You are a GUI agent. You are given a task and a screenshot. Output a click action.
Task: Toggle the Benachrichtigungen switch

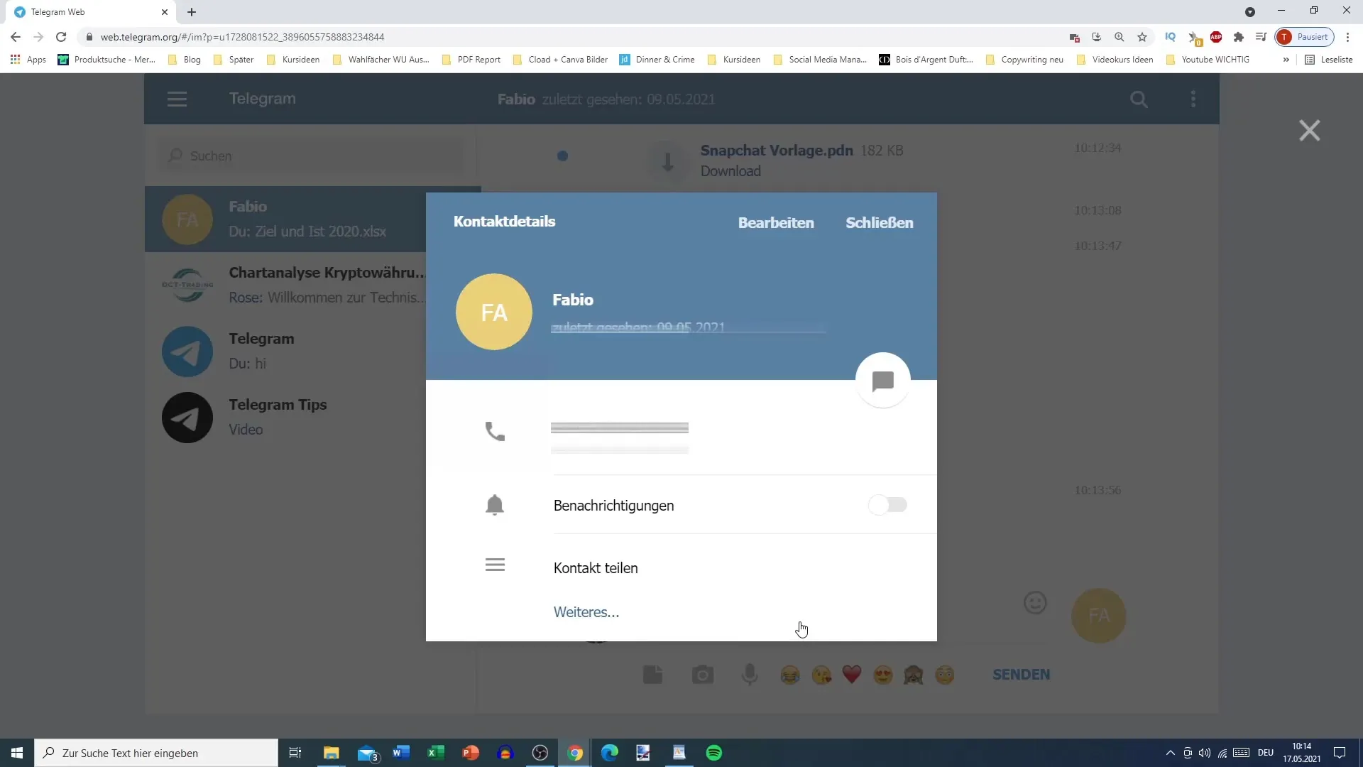887,505
